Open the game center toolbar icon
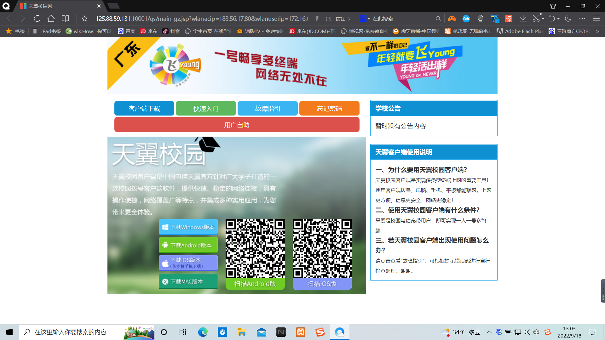The image size is (605, 340). (452, 19)
